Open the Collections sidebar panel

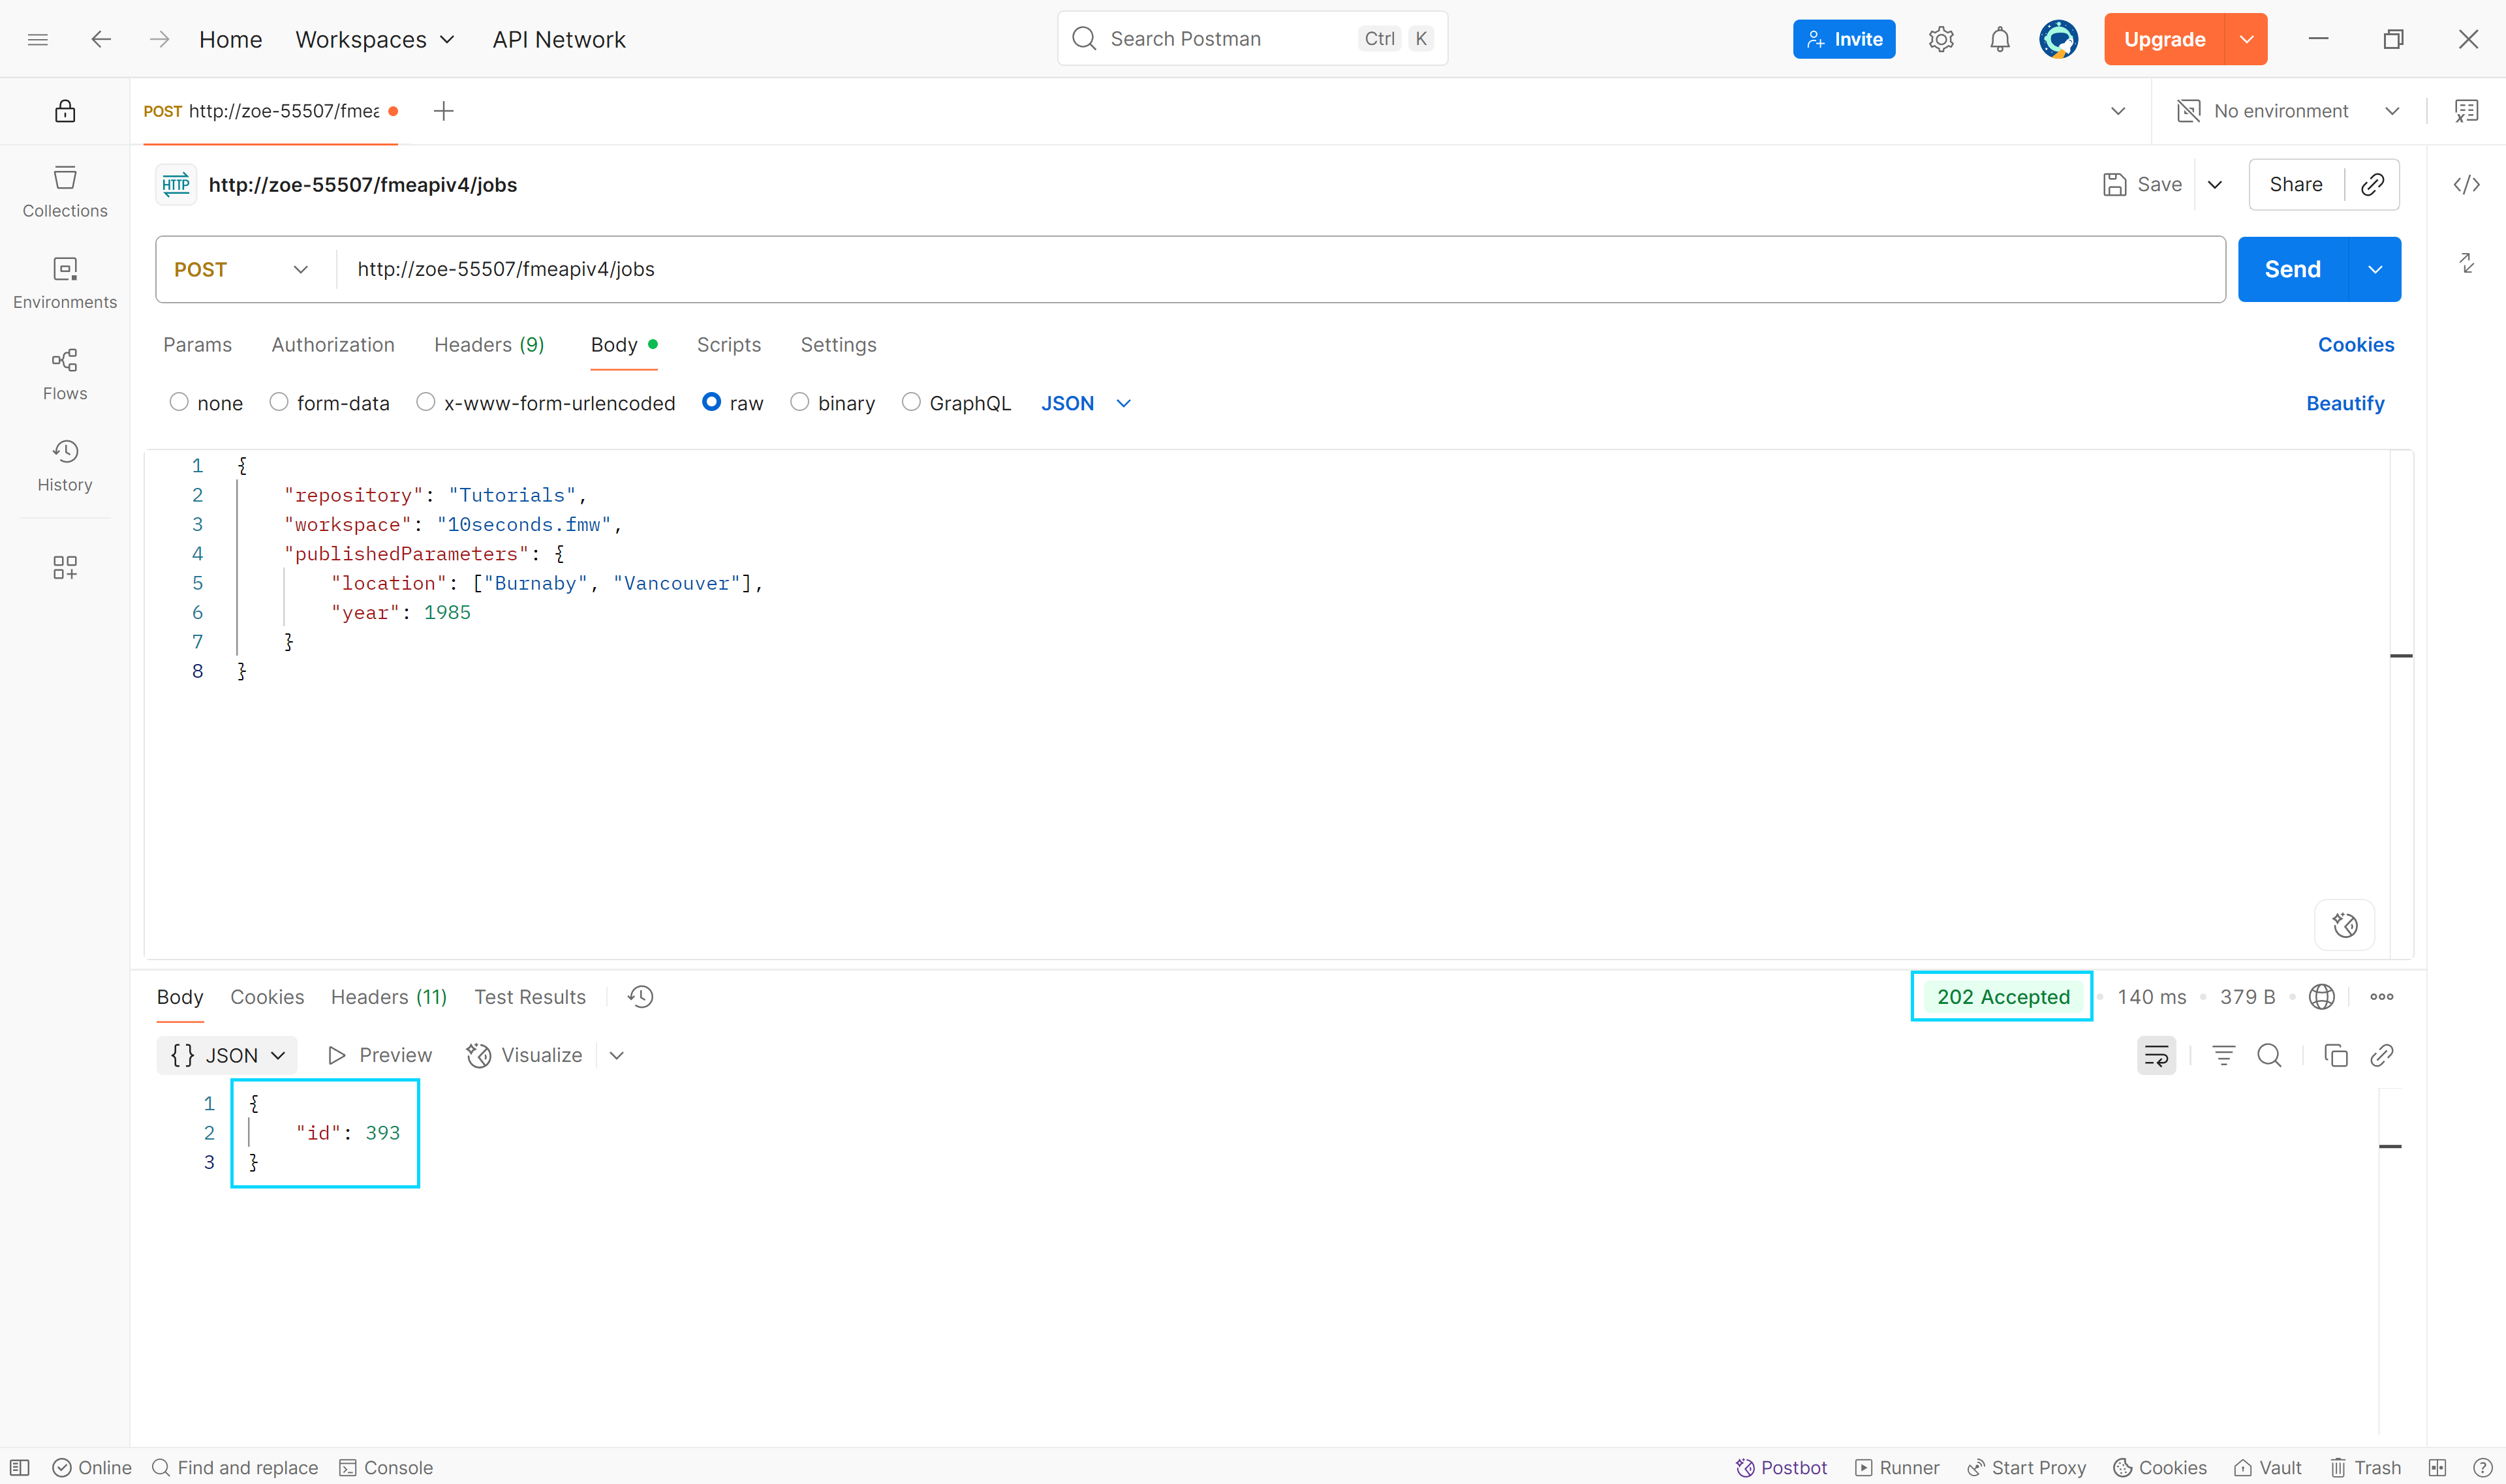pyautogui.click(x=64, y=191)
